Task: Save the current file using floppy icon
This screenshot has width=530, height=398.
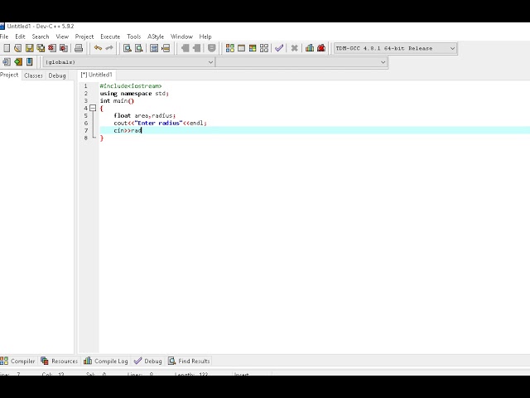Action: tap(30, 48)
